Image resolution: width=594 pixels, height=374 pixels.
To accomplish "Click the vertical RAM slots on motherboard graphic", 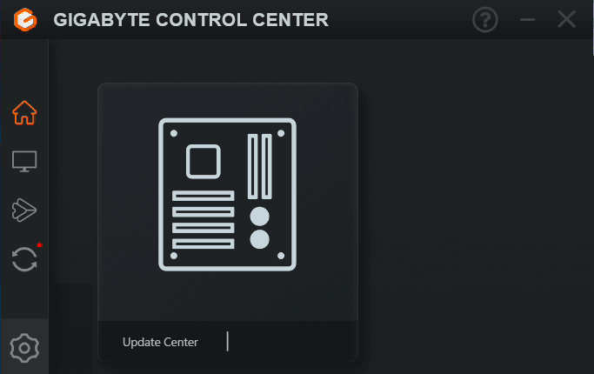I will pos(260,166).
